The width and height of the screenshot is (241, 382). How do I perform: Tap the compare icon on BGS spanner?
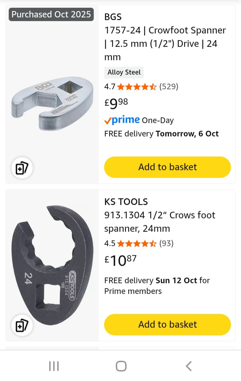(x=22, y=168)
